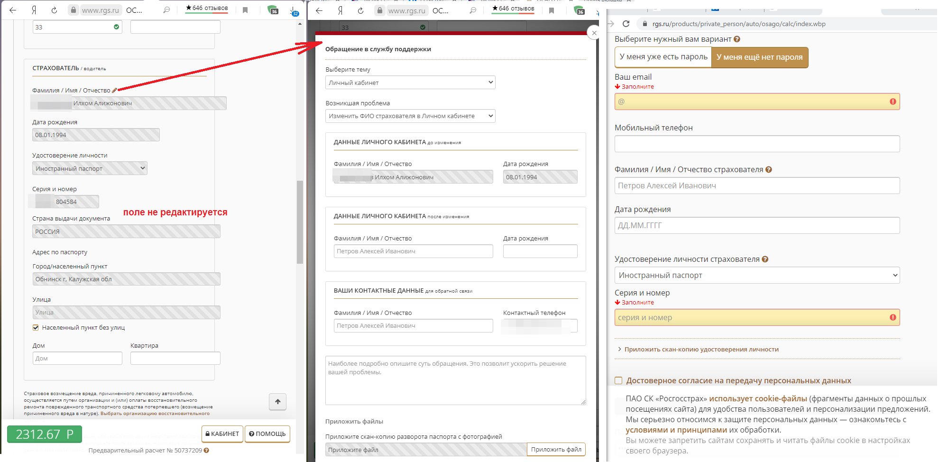This screenshot has width=939, height=462.
Task: Close the Обращение в службу поддержки dialog
Action: (x=594, y=33)
